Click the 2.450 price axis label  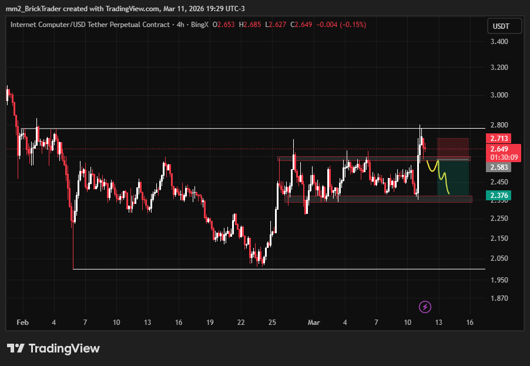coord(499,182)
